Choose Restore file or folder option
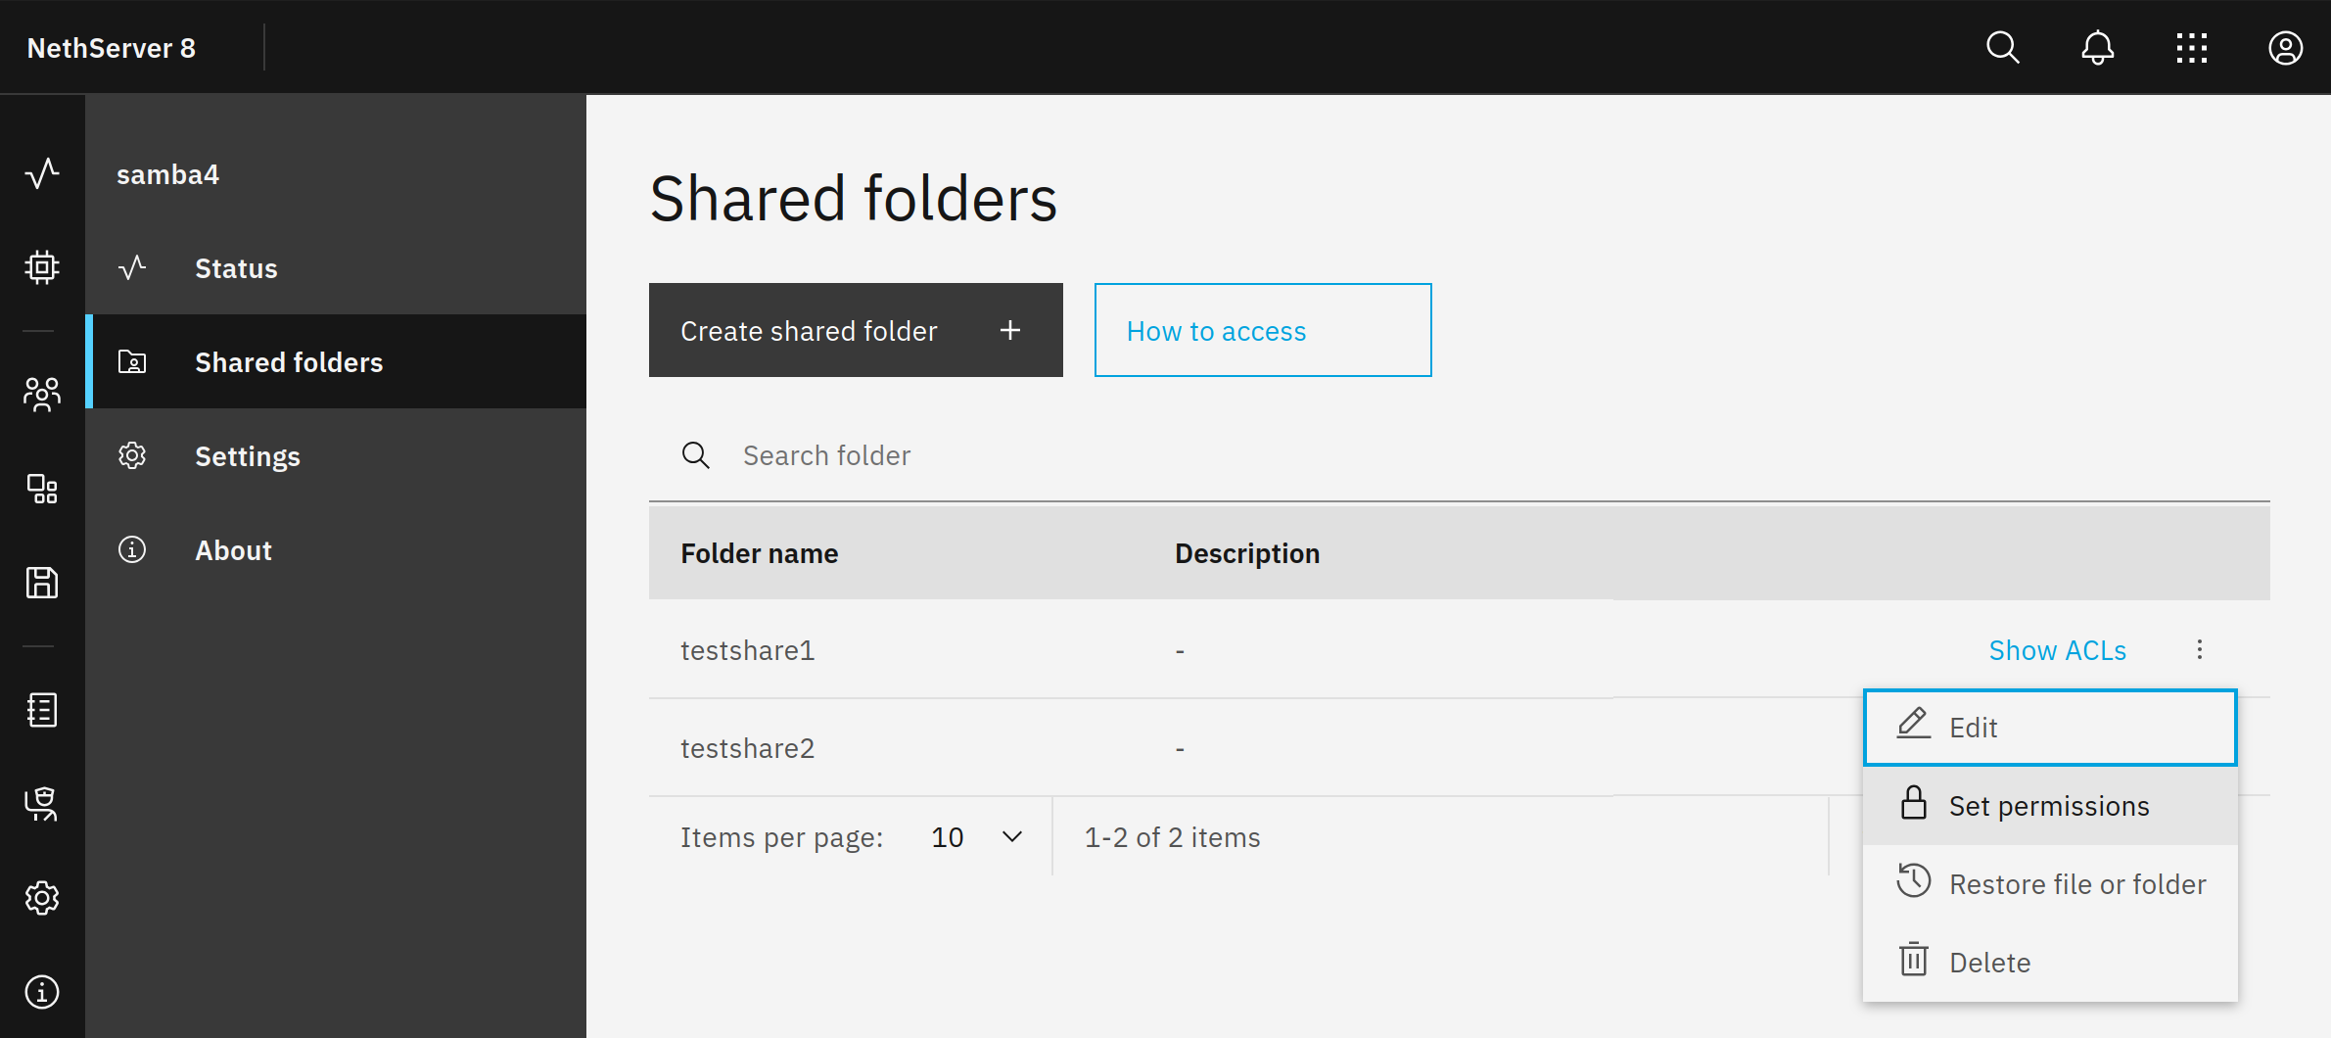 [x=2049, y=884]
